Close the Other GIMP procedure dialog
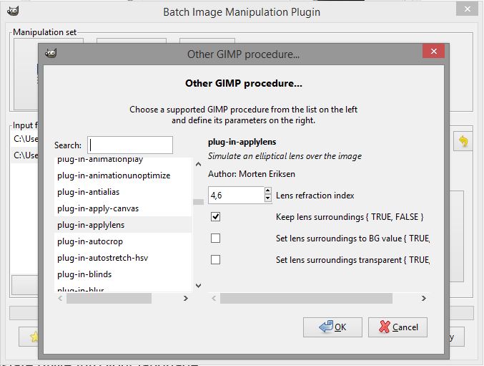 (x=433, y=51)
